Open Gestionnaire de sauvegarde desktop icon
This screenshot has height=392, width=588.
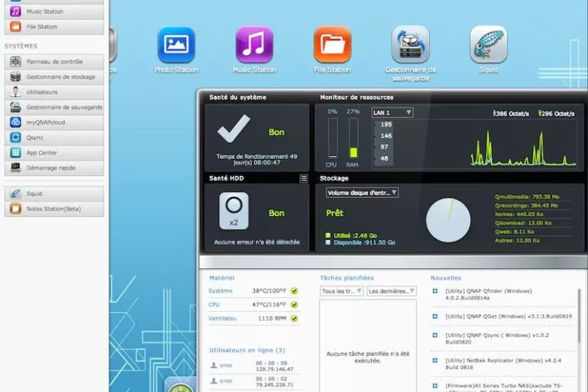pyautogui.click(x=411, y=45)
